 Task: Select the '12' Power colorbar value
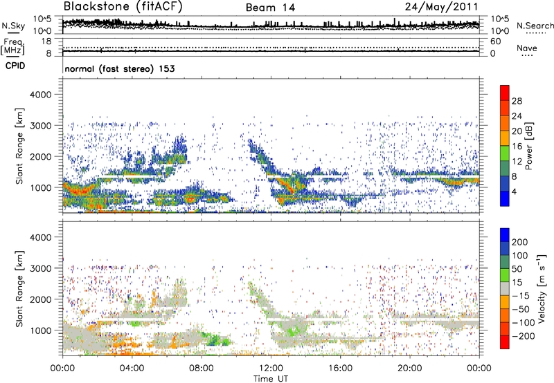pos(517,162)
